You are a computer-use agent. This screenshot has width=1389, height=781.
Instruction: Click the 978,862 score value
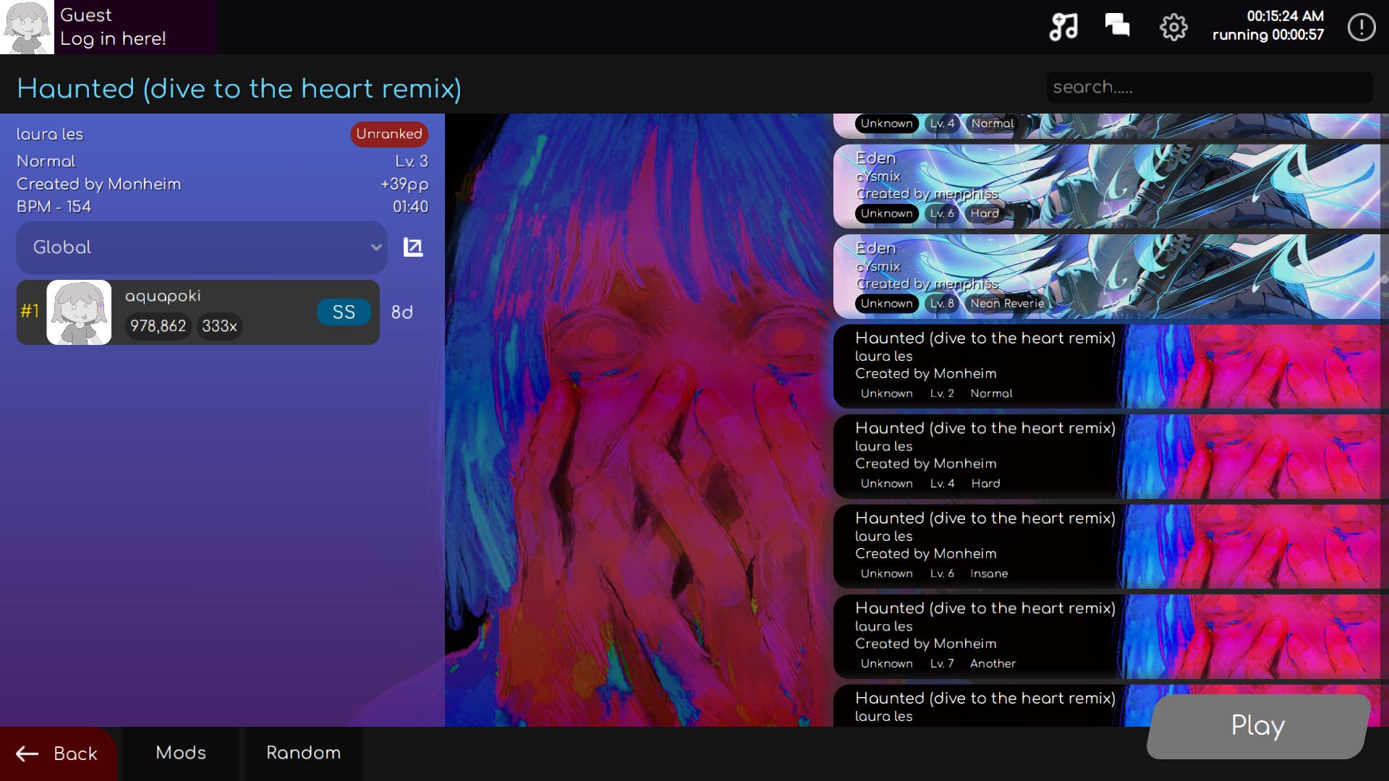[x=158, y=326]
